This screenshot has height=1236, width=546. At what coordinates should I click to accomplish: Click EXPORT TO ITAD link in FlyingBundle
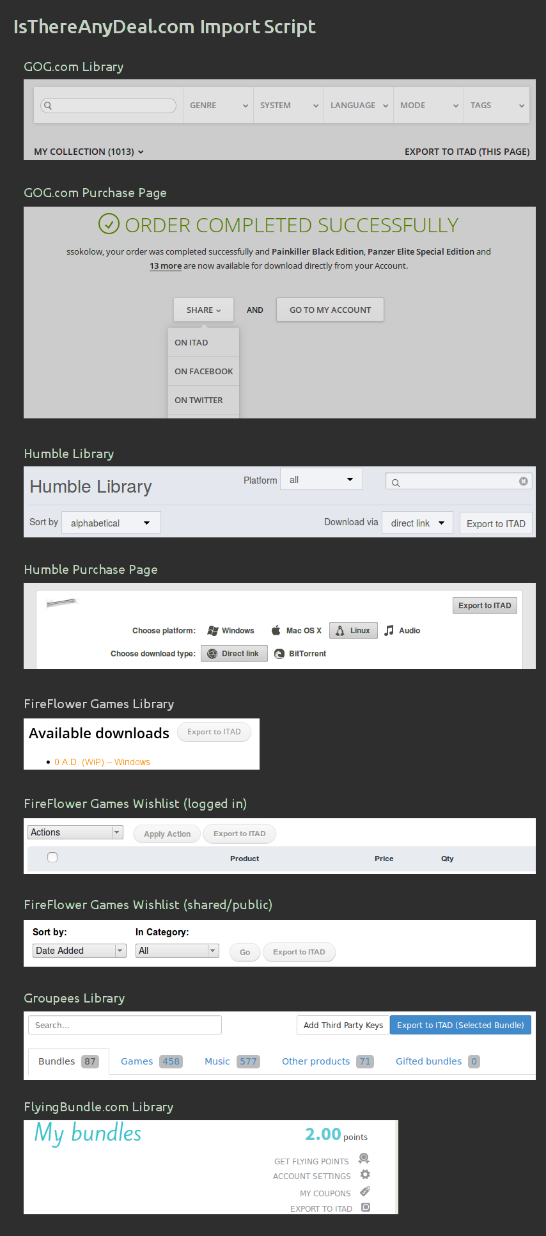321,1208
